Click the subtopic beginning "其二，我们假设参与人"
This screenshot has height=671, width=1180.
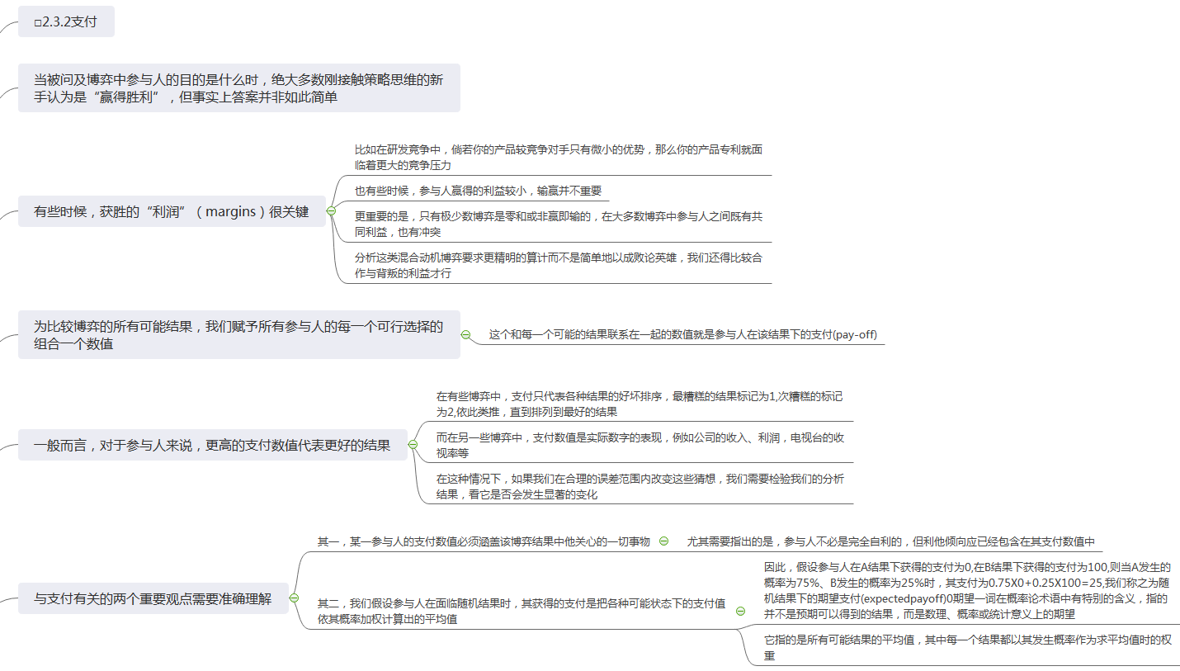[522, 612]
